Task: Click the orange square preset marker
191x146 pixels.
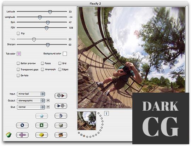Action: (x=84, y=136)
